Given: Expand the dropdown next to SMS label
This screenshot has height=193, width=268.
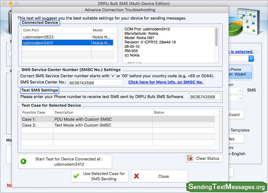Looking at the screenshot, I should pos(240,91).
